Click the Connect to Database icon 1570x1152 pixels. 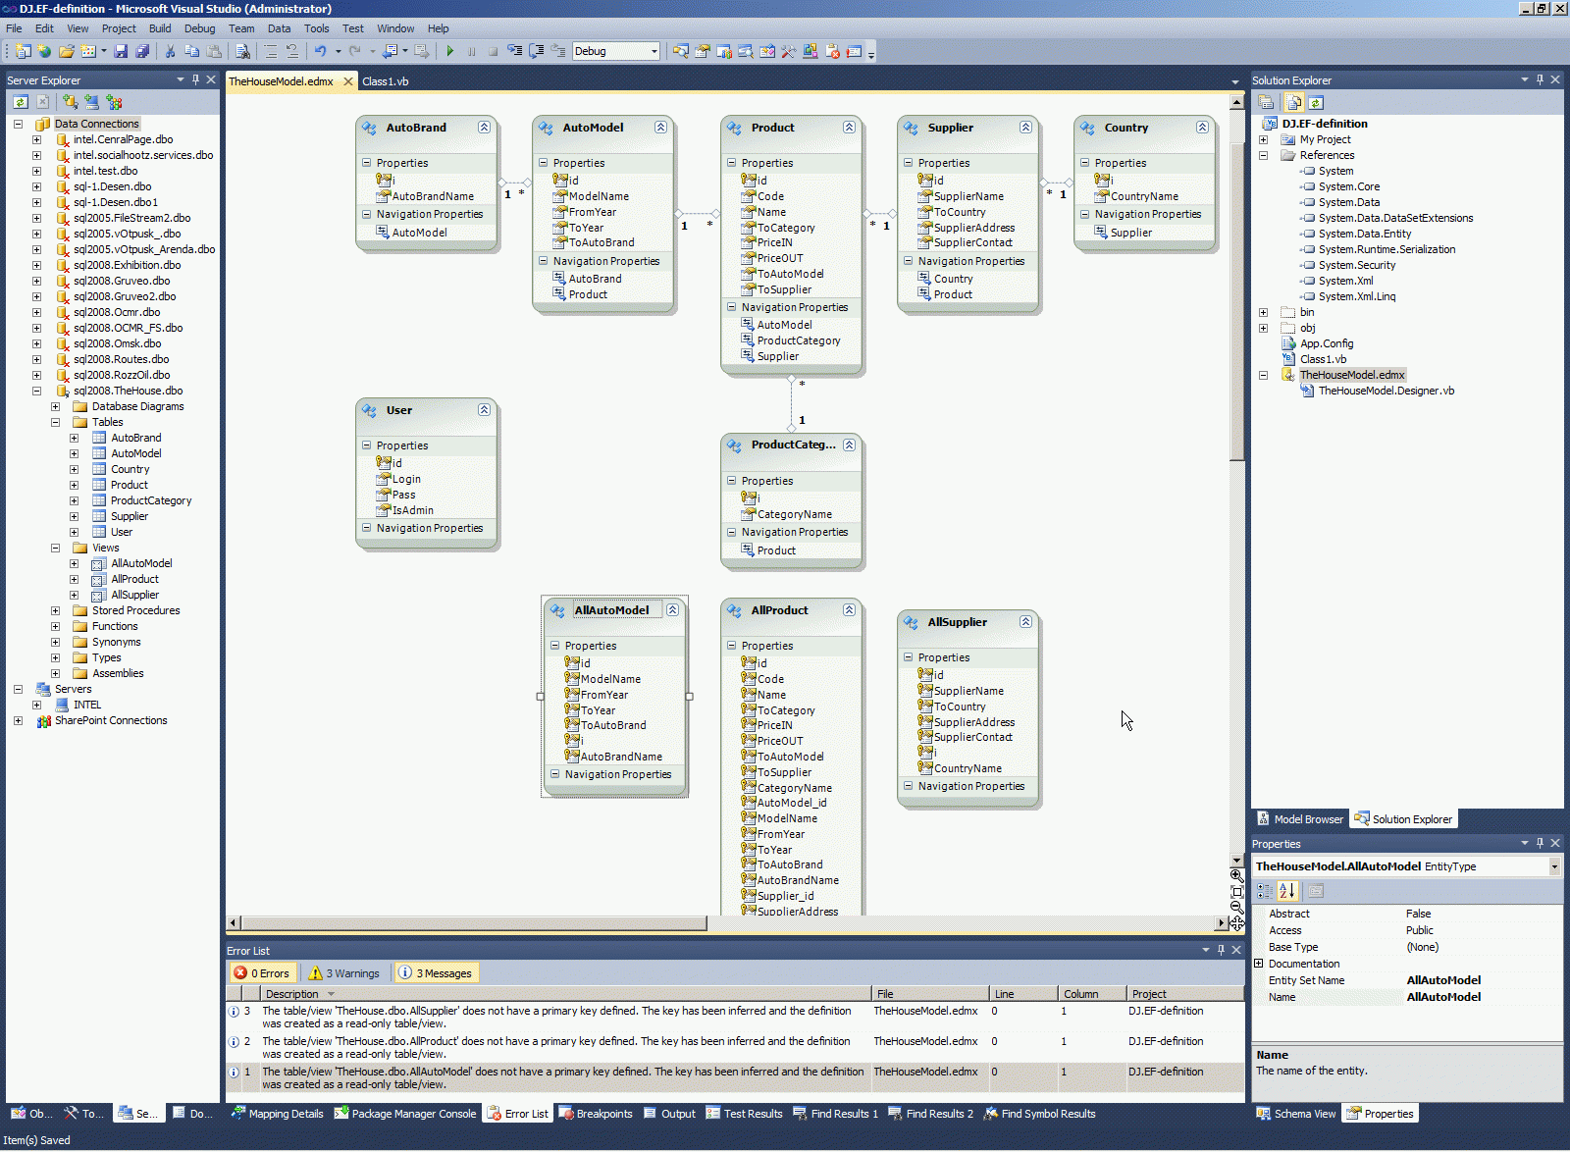(x=70, y=101)
